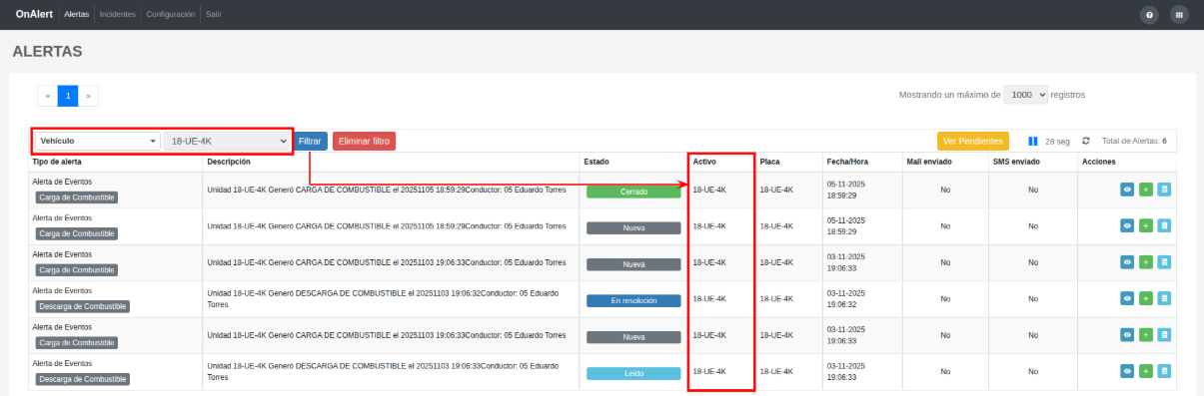The height and width of the screenshot is (396, 1204).
Task: Click the blue En resolución status badge
Action: [633, 300]
